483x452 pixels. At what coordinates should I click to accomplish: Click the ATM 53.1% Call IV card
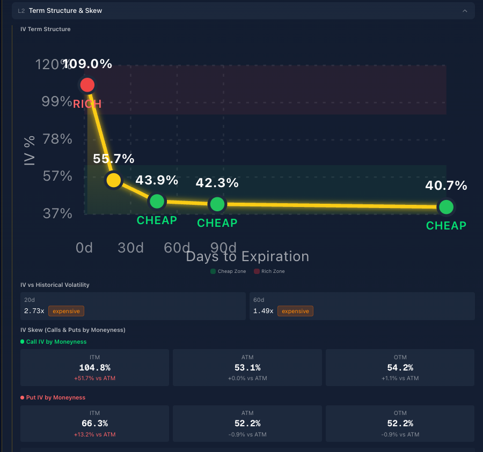click(247, 367)
